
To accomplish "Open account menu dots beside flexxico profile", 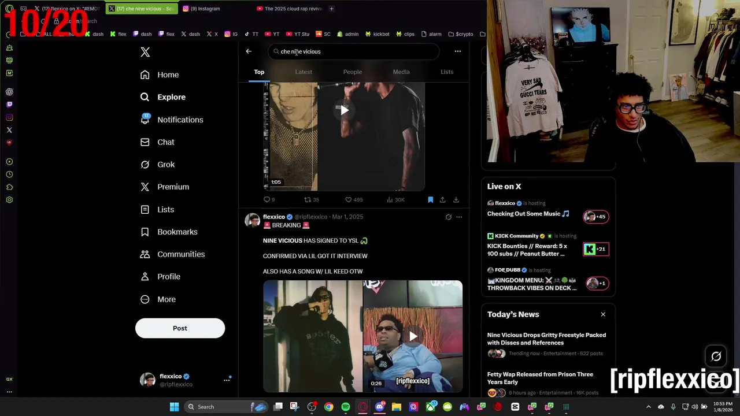I will point(227,380).
